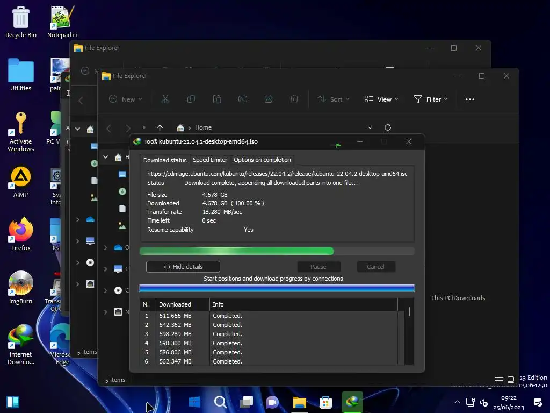This screenshot has width=550, height=413.
Task: Switch to the Download status tab
Action: [x=165, y=160]
